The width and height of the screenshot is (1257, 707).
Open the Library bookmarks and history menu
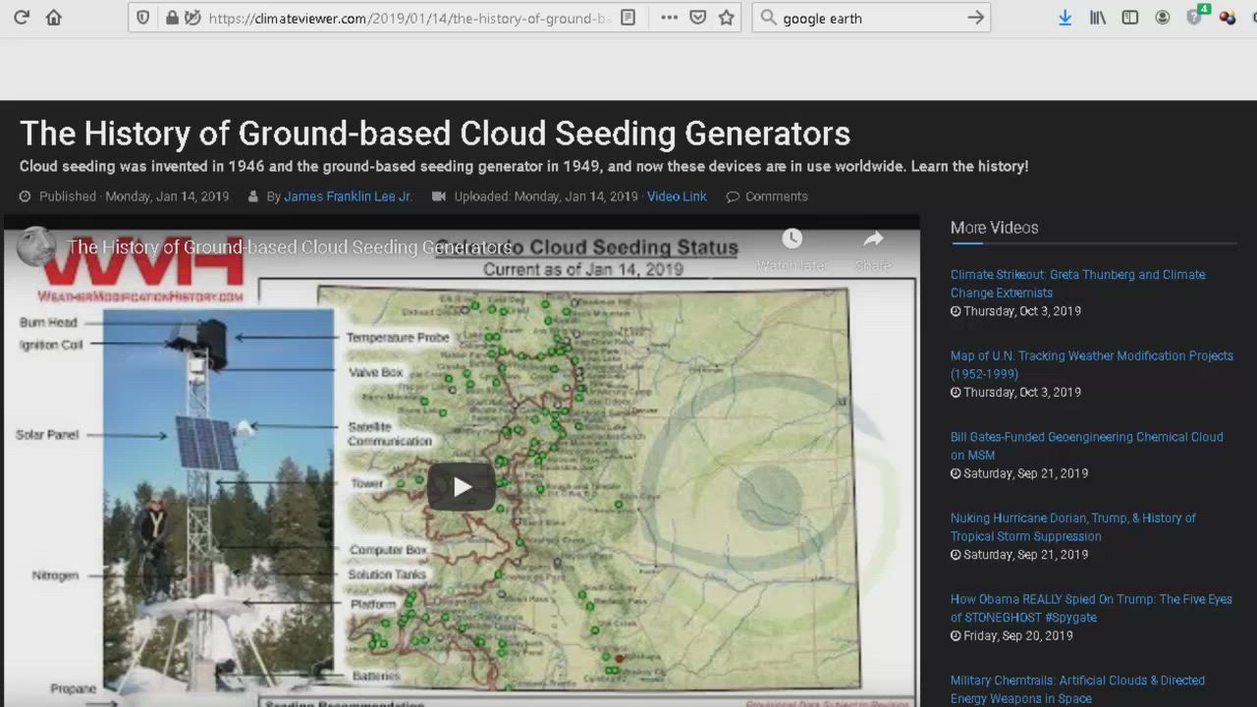(1098, 18)
